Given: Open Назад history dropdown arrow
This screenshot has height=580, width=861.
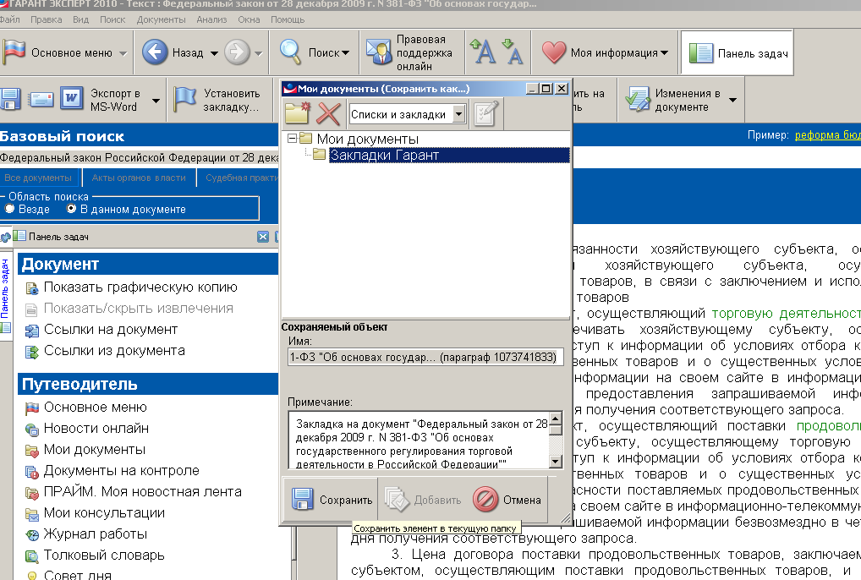Looking at the screenshot, I should tap(214, 53).
